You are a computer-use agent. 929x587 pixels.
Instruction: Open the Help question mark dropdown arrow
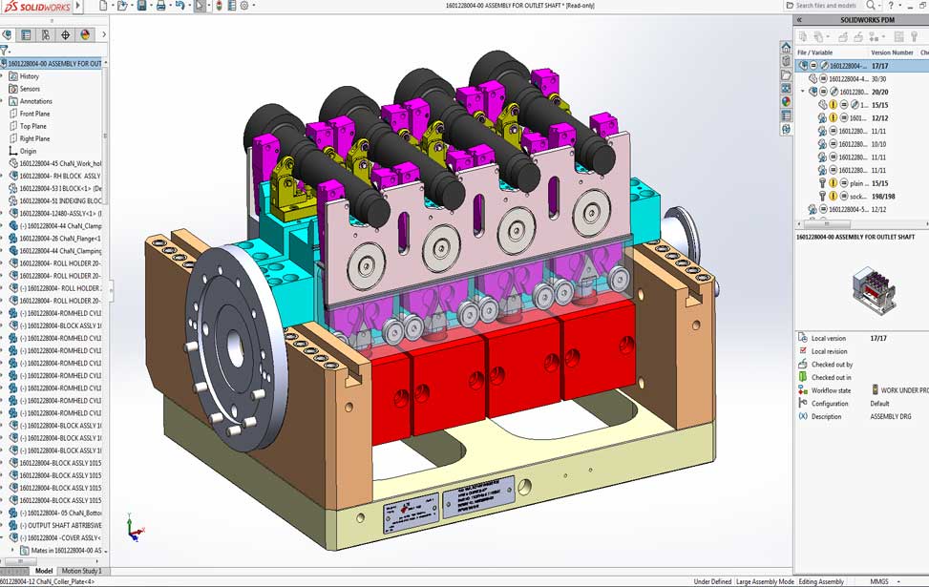pyautogui.click(x=898, y=6)
